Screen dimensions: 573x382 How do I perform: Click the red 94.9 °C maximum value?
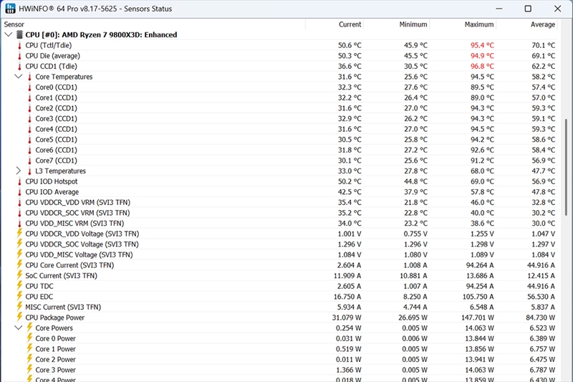(x=482, y=56)
